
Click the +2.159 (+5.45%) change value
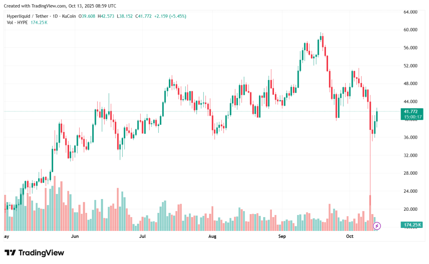click(x=171, y=16)
